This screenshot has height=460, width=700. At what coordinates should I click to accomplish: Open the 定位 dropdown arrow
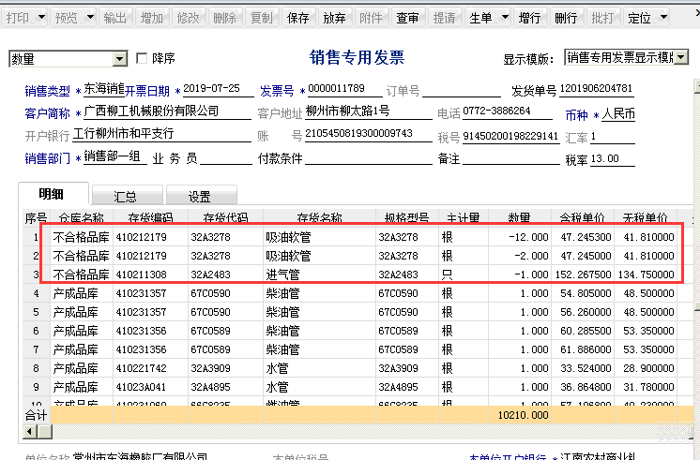tap(663, 18)
